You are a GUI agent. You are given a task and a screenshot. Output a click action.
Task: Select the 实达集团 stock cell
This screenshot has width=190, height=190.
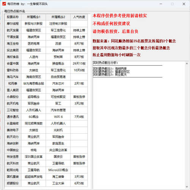tap(13, 50)
